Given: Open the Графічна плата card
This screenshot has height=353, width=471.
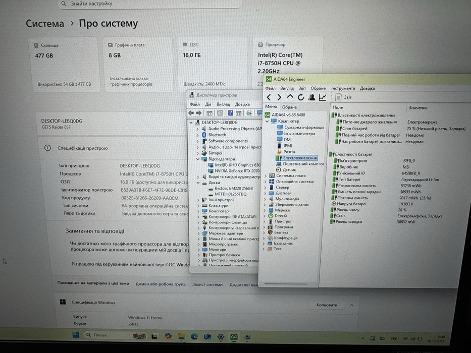Looking at the screenshot, I should click(x=138, y=64).
